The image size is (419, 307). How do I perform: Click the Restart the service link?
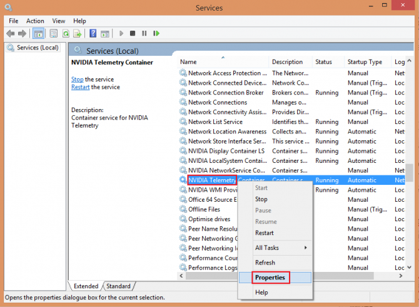(x=80, y=87)
